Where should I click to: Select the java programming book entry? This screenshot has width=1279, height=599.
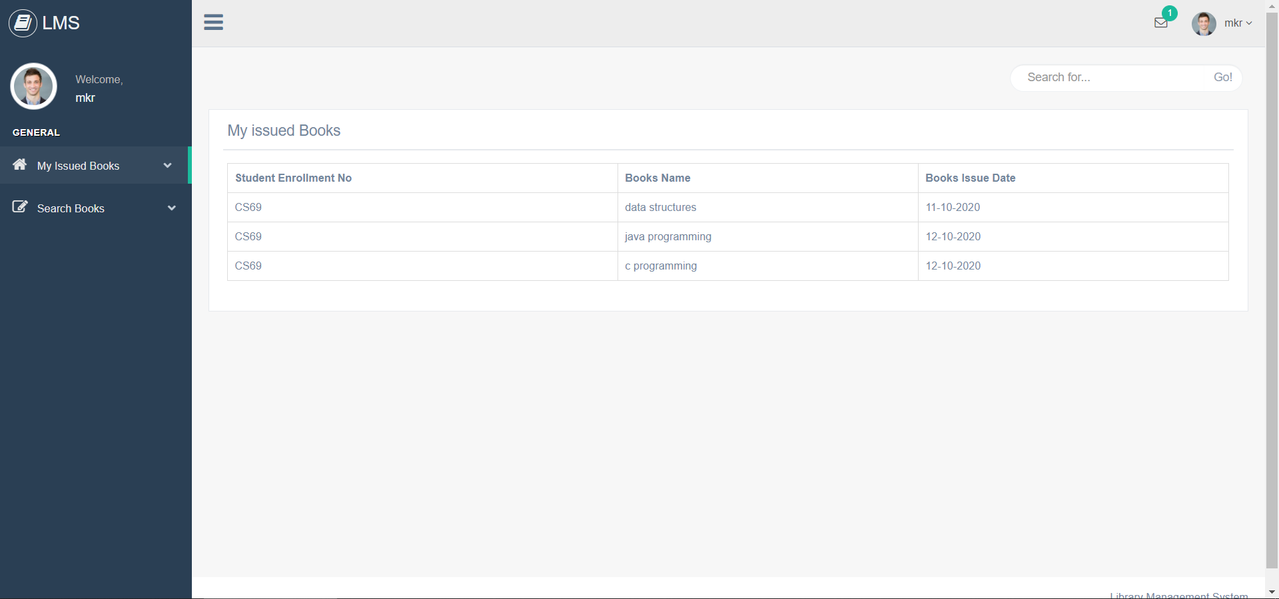pos(667,236)
